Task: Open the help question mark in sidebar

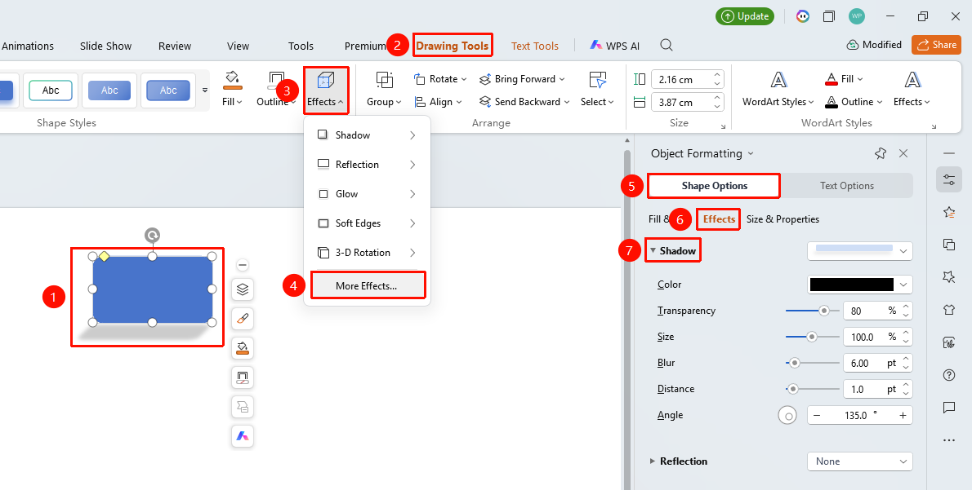Action: click(x=948, y=375)
